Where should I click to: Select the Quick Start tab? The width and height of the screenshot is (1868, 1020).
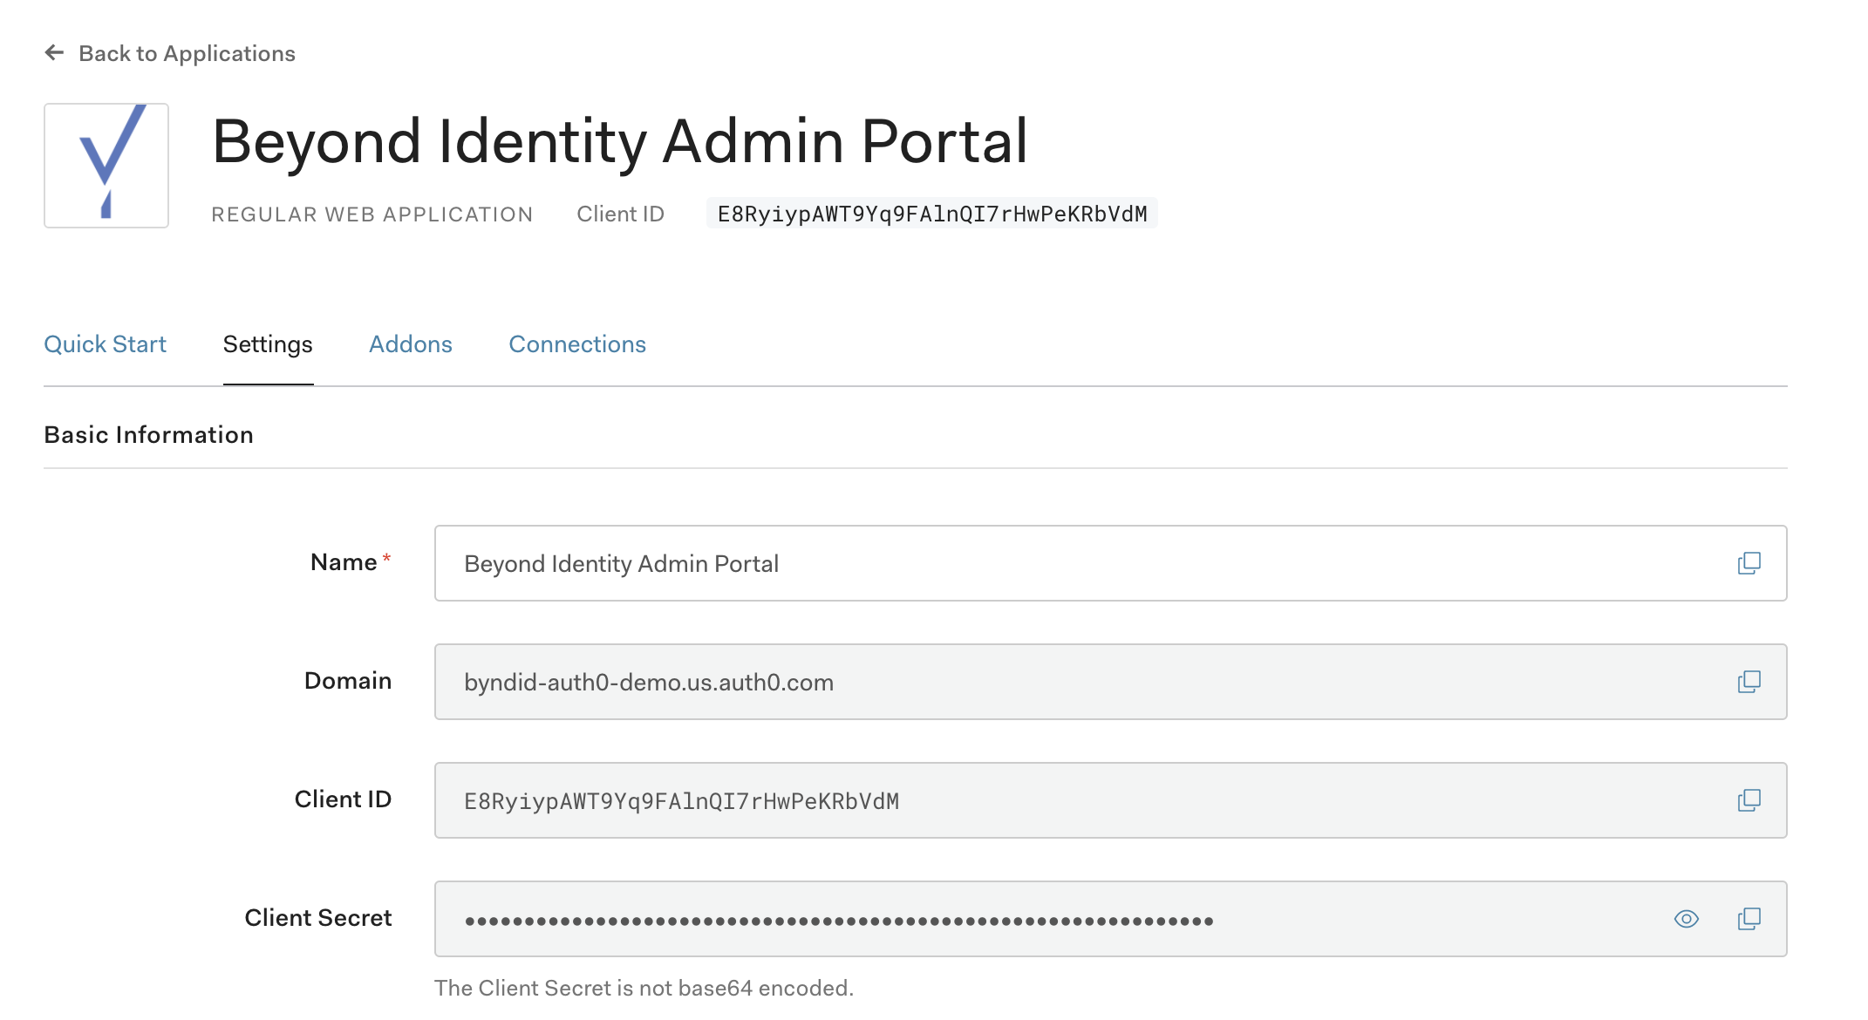coord(106,343)
